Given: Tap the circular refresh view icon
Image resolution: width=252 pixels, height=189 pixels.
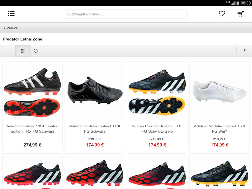Looking at the screenshot, I should (x=36, y=51).
